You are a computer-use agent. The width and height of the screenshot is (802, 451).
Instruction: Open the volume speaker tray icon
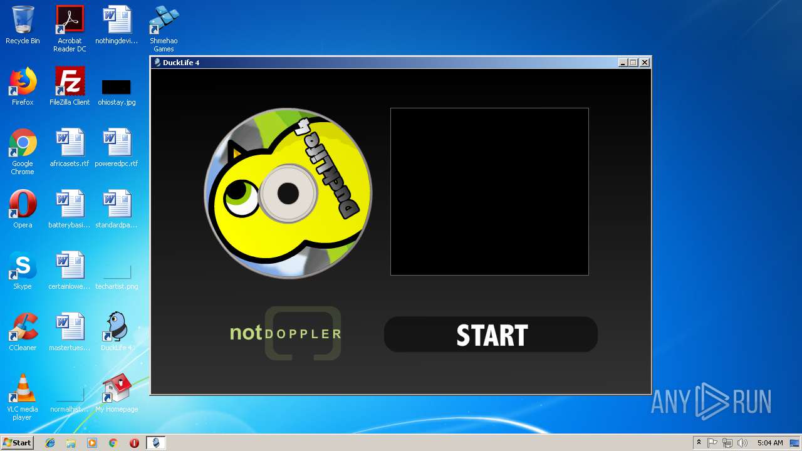click(742, 443)
